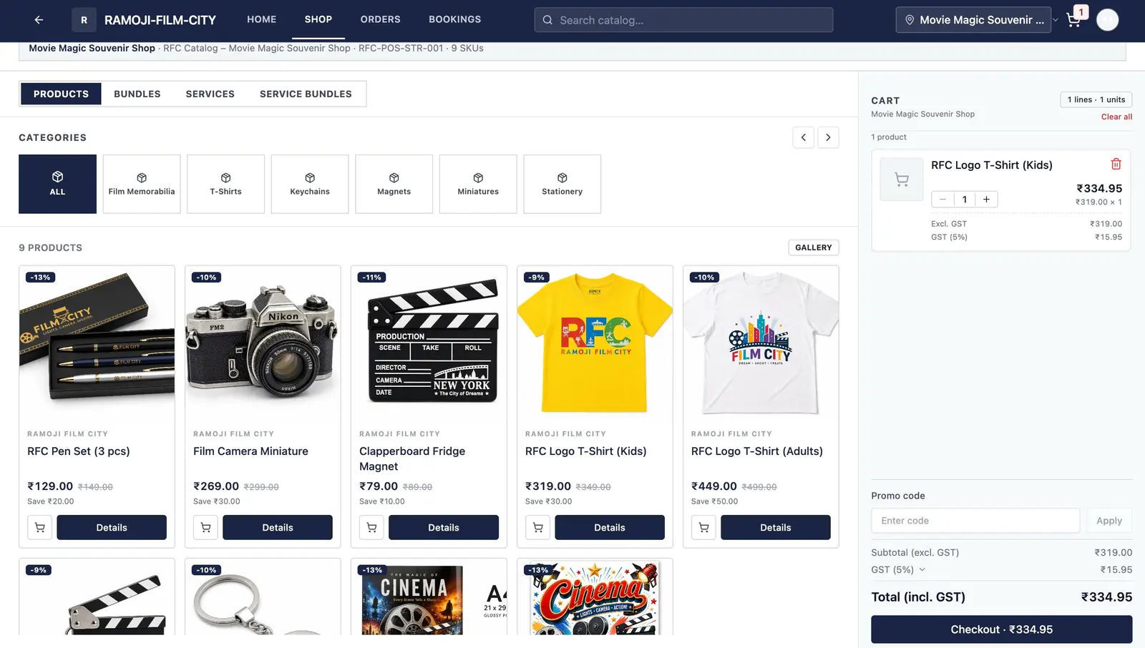Switch to the Bundles tab
The height and width of the screenshot is (648, 1145).
pos(137,94)
